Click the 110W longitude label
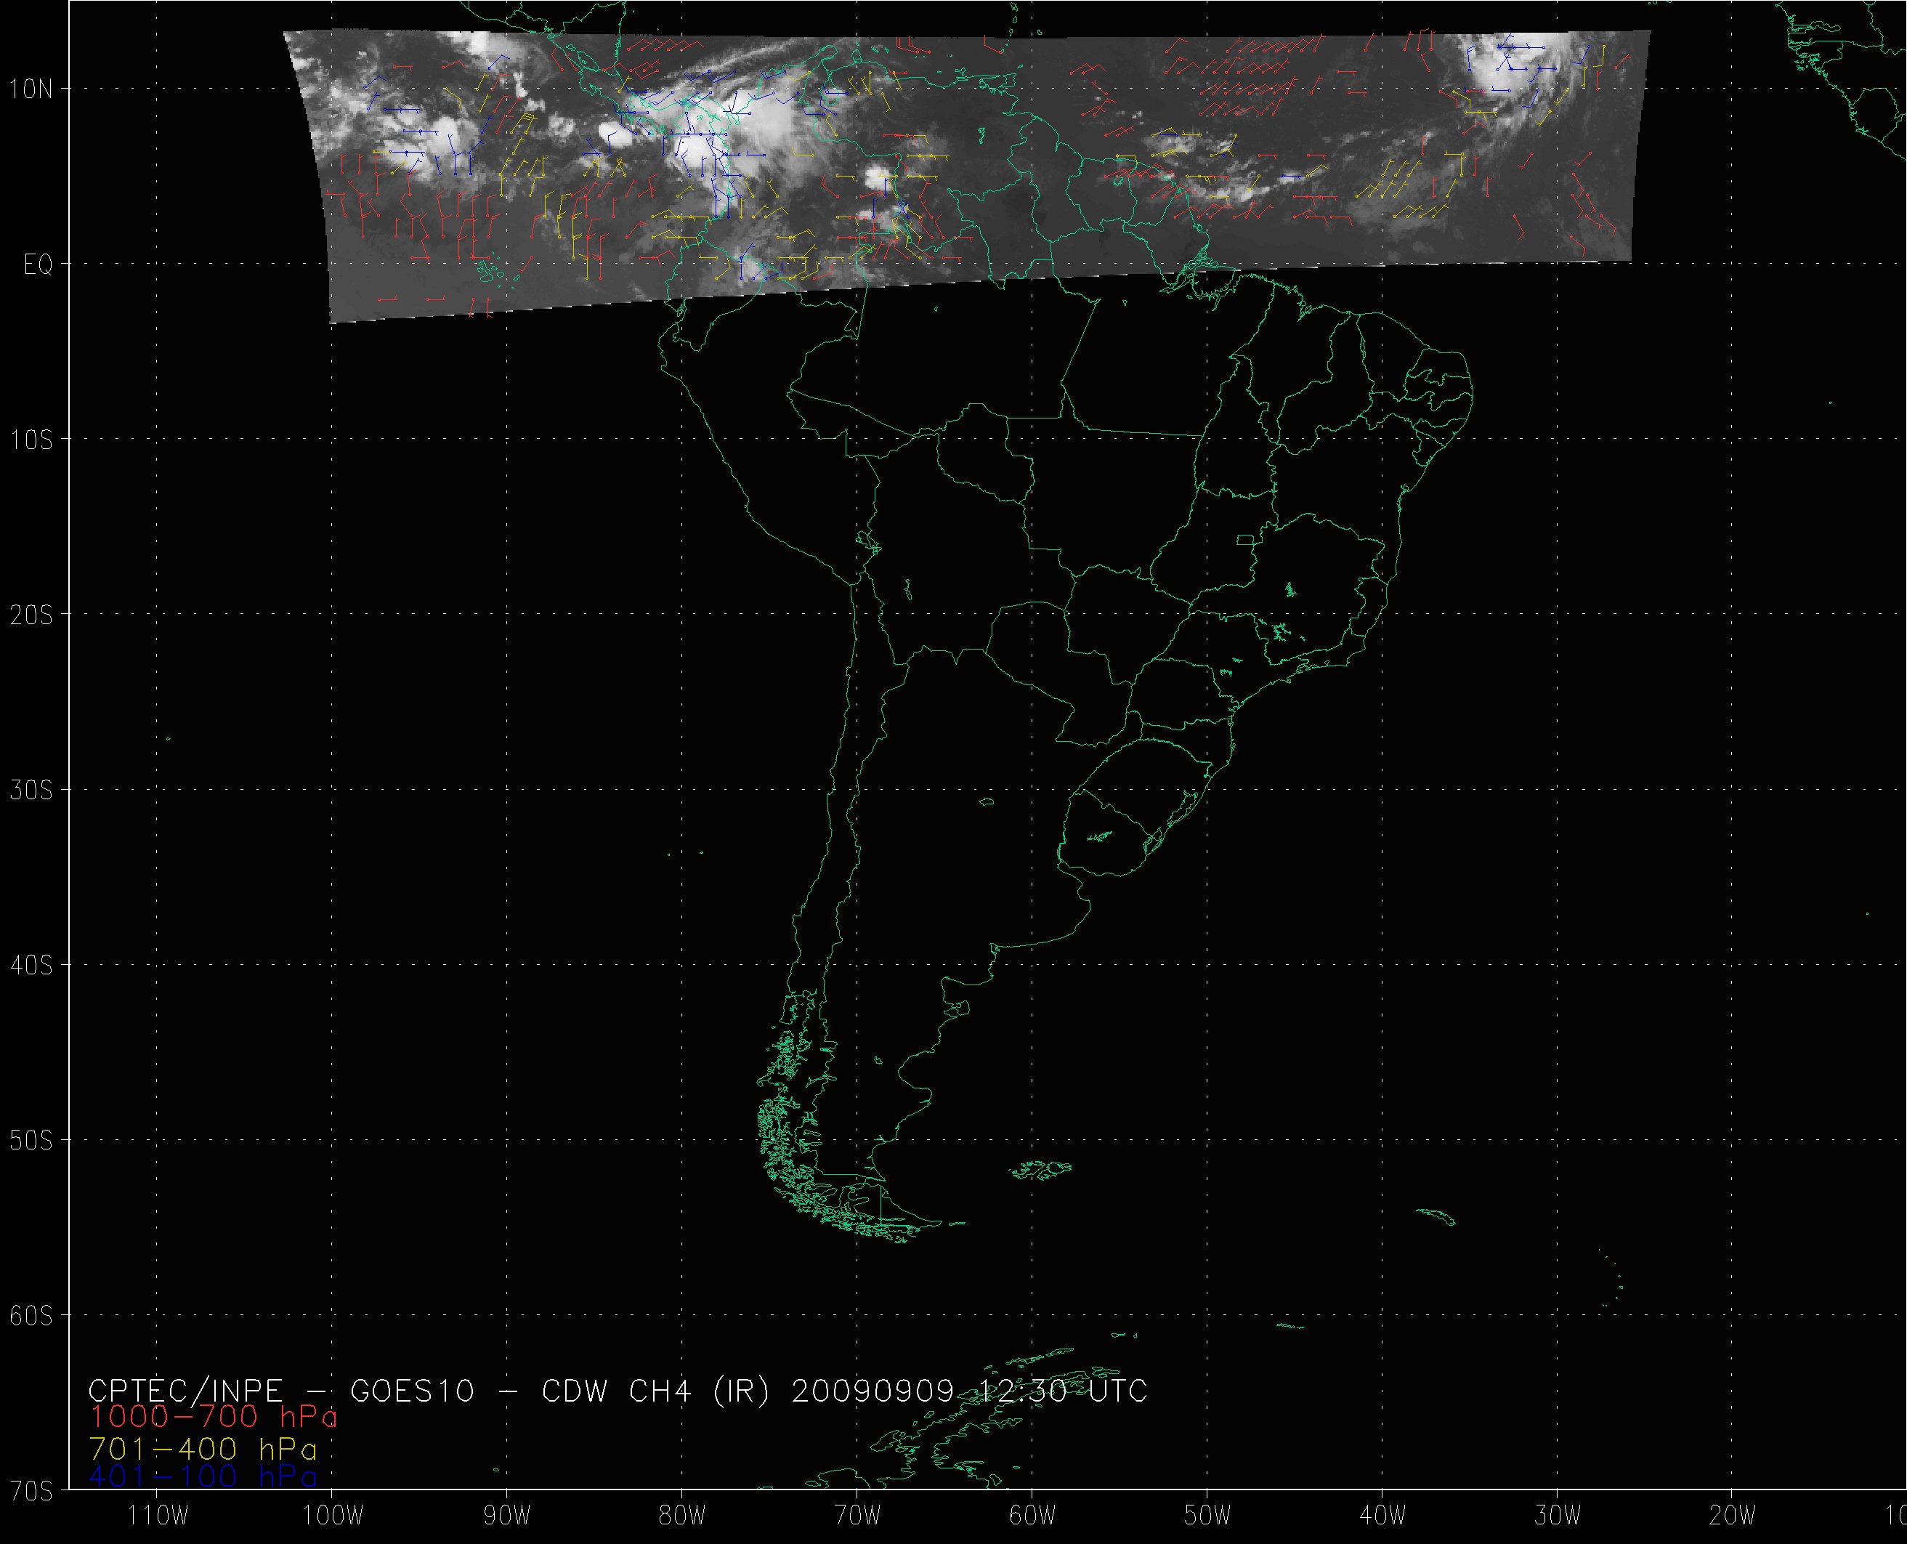This screenshot has width=1907, height=1544. 158,1516
